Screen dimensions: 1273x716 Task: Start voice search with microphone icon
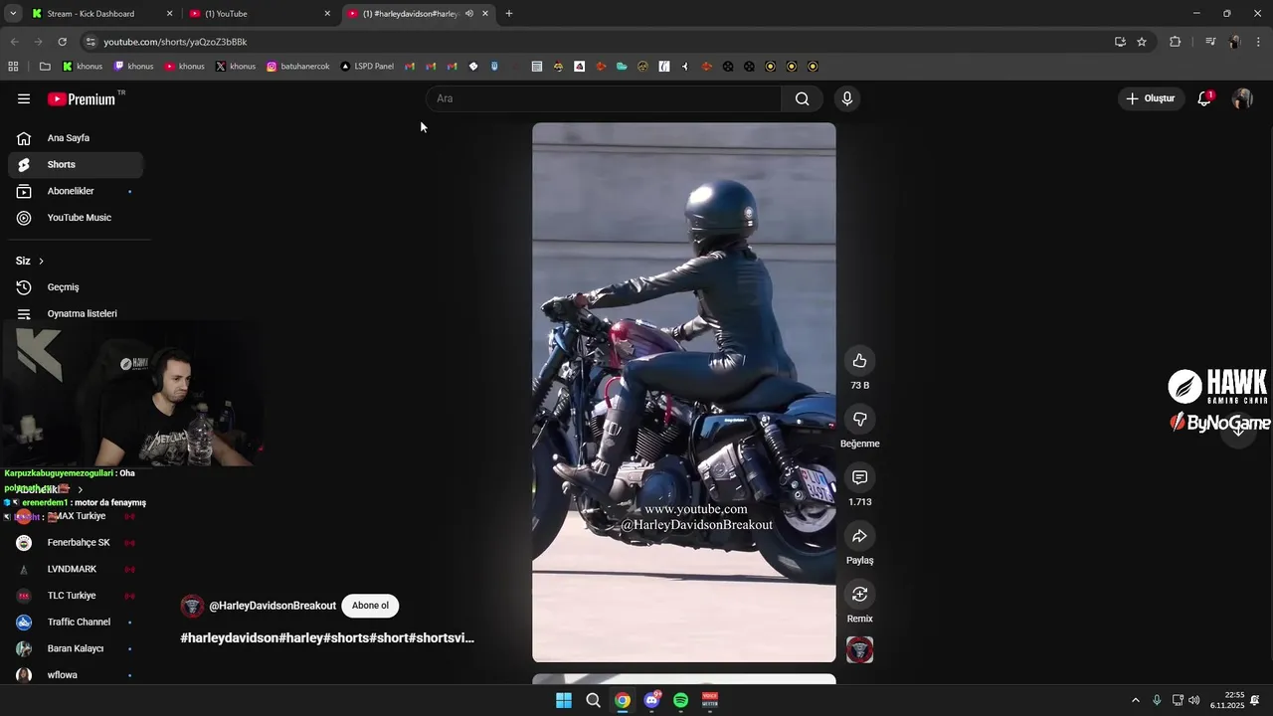(x=847, y=98)
